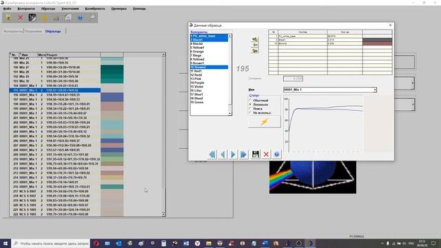441x248 pixels.
Task: Select the Локально status radio button
Action: 250,104
